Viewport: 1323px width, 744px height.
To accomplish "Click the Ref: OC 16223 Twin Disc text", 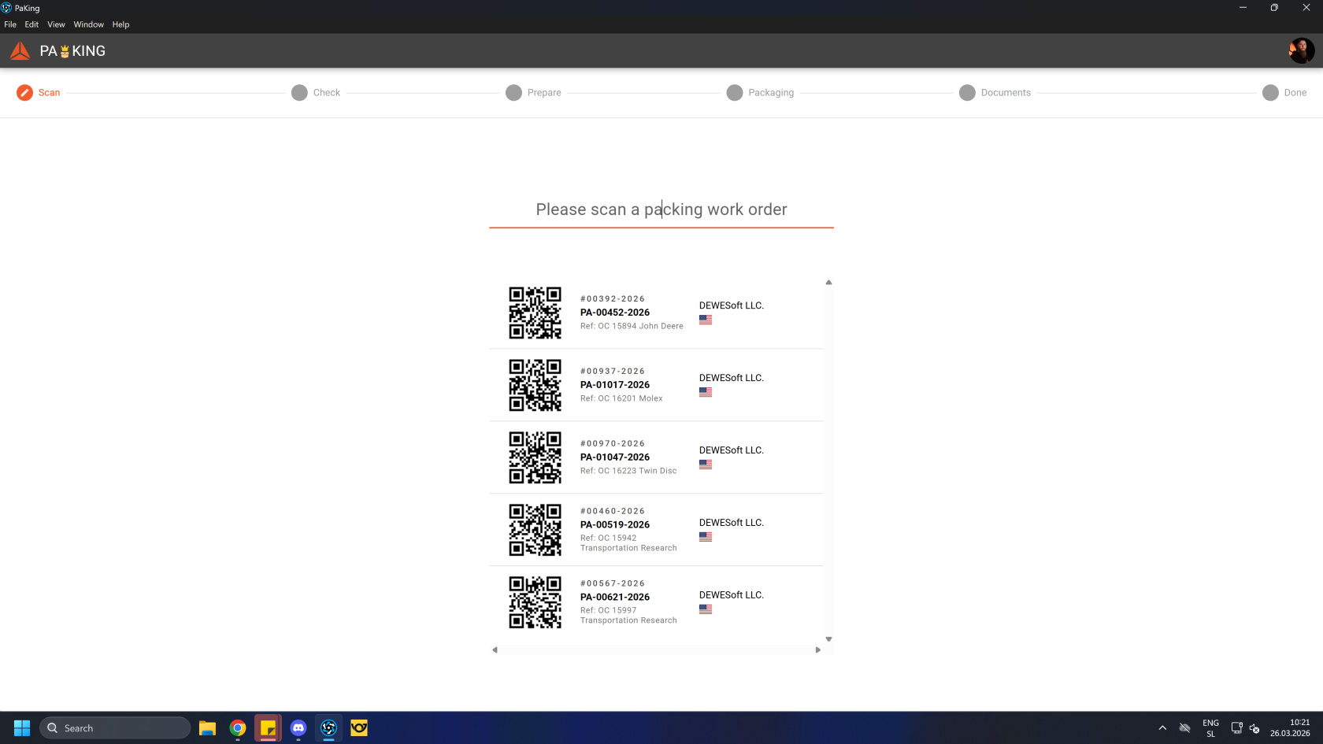I will tap(628, 471).
